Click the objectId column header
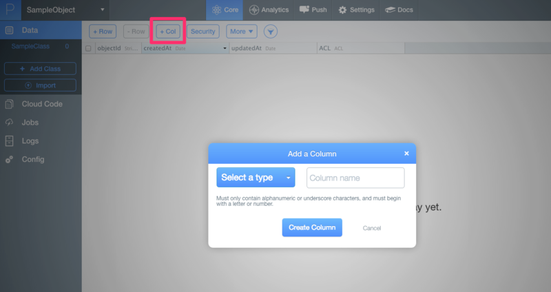 tap(118, 48)
